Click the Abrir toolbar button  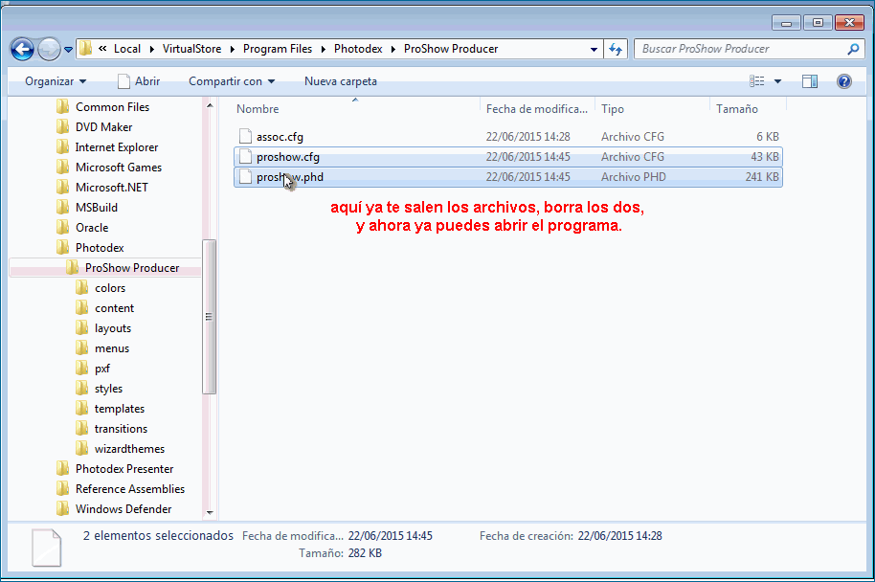[140, 81]
